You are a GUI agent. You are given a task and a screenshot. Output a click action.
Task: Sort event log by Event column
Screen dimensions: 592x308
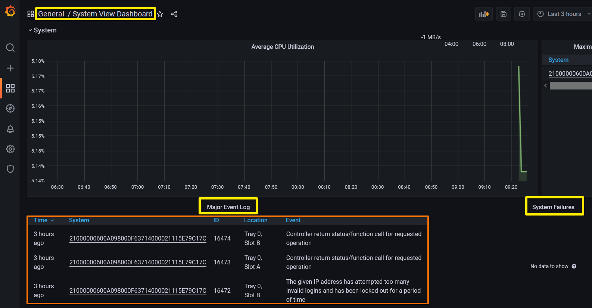point(293,220)
